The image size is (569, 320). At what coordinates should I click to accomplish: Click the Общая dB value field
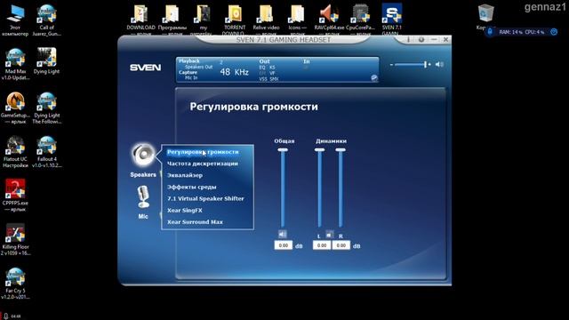pyautogui.click(x=283, y=245)
